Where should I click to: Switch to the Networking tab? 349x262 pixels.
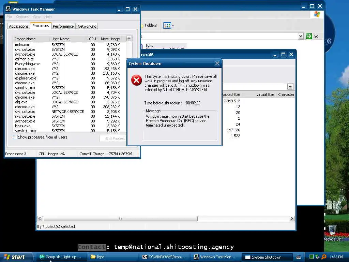tap(87, 26)
